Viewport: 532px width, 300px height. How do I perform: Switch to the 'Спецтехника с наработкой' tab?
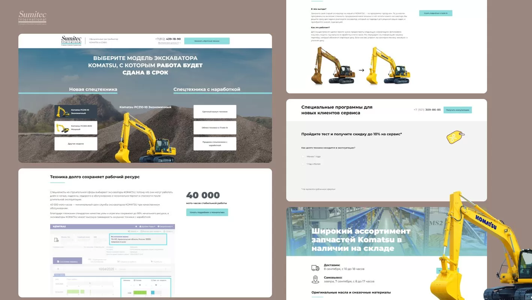[207, 90]
